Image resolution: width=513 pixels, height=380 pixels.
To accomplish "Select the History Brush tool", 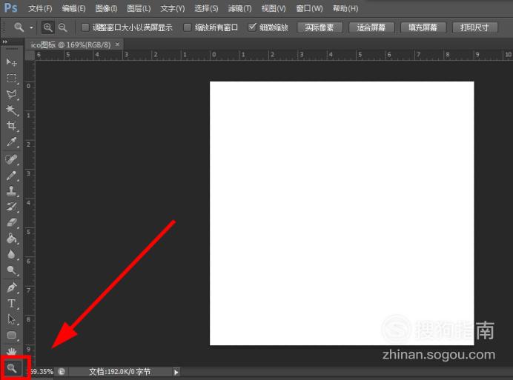I will pos(11,207).
